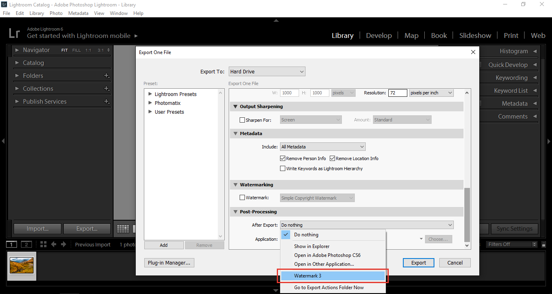Click Cancel in export dialog

coord(455,263)
